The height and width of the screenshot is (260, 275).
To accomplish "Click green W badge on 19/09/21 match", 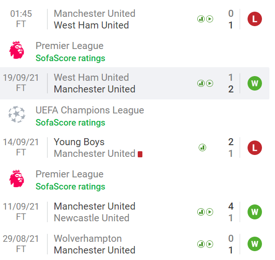I will coord(255,84).
